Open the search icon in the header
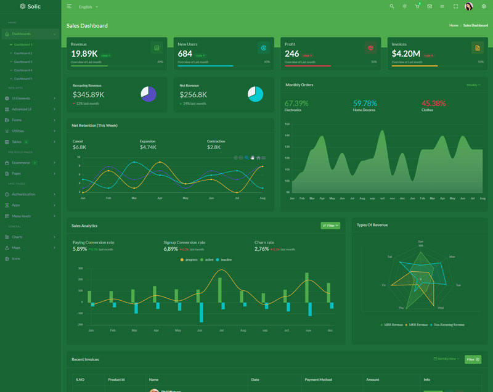The image size is (493, 392). pos(392,6)
